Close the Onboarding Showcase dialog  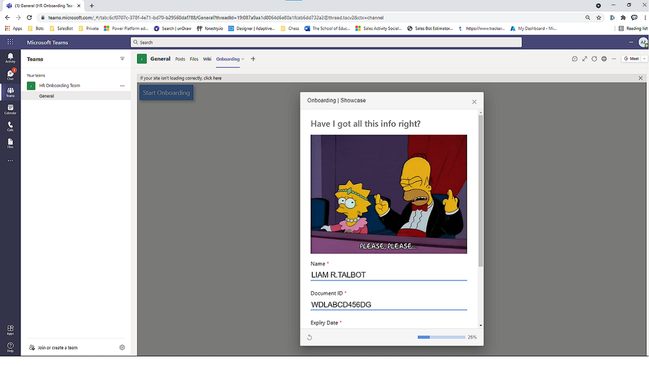(474, 101)
